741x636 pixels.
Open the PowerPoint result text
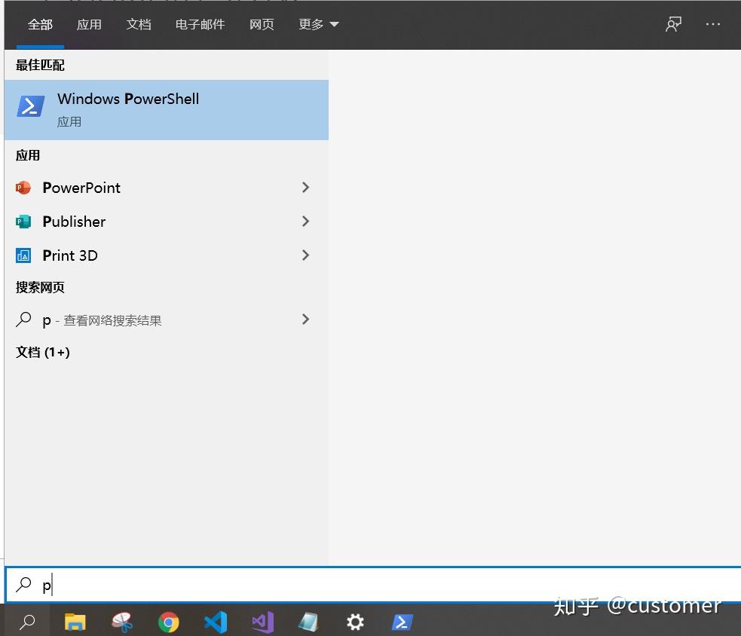(x=81, y=188)
